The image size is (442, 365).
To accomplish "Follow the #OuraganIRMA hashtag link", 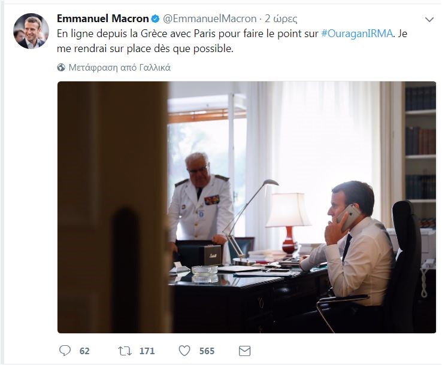I will 357,34.
